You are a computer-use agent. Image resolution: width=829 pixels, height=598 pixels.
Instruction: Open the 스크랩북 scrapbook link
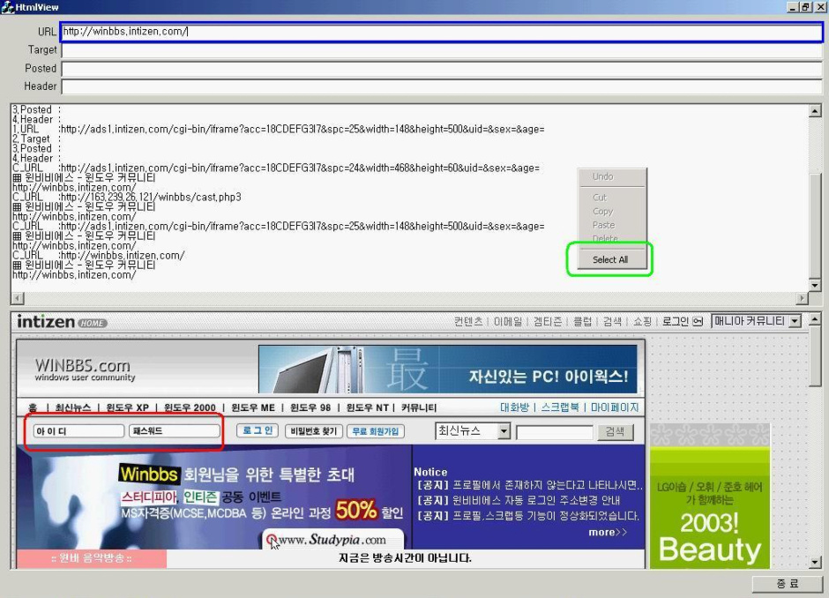(x=560, y=407)
